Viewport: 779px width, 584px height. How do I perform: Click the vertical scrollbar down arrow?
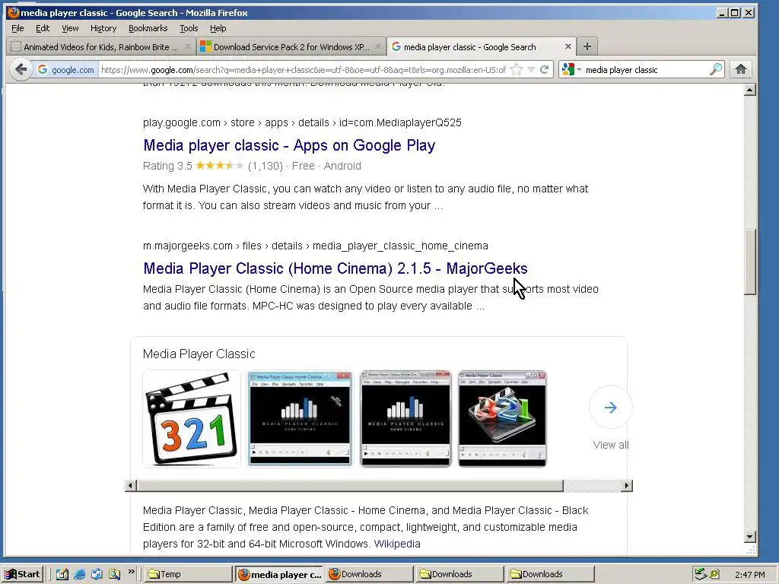tap(750, 537)
